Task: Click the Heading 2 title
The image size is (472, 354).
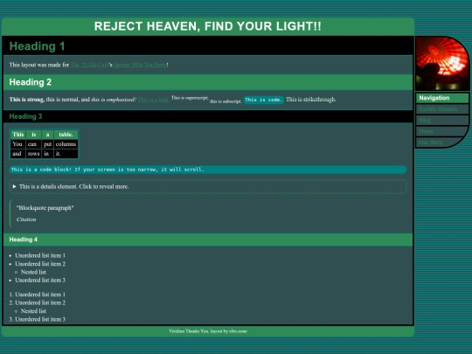Action: (x=30, y=82)
